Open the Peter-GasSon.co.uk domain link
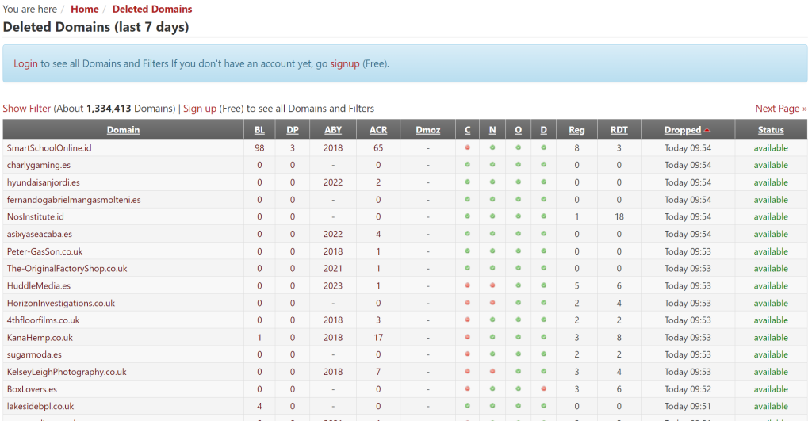Screen dimensions: 812x421 (x=45, y=251)
